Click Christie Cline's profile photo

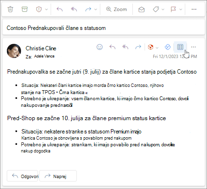coord(14,51)
